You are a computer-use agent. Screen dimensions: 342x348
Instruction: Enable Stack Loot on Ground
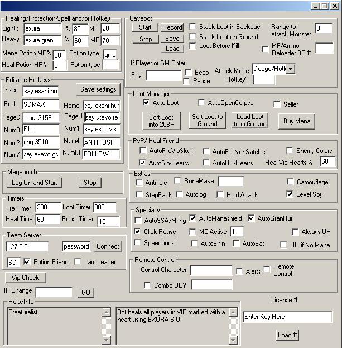coord(192,36)
